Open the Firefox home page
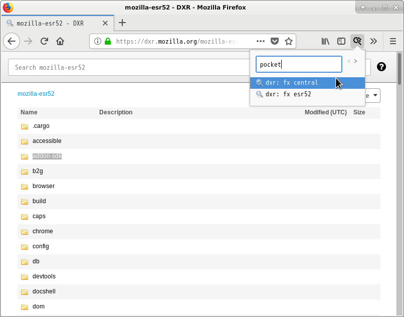Viewport: 404px width, 317px height. coord(60,41)
